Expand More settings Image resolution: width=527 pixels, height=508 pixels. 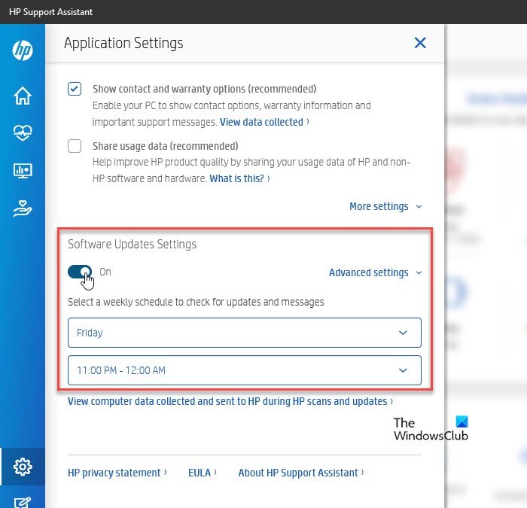point(385,206)
